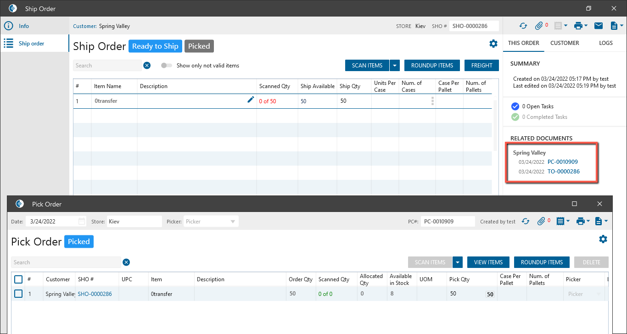
Task: Click the Open Tasks blue check icon
Action: pyautogui.click(x=515, y=106)
